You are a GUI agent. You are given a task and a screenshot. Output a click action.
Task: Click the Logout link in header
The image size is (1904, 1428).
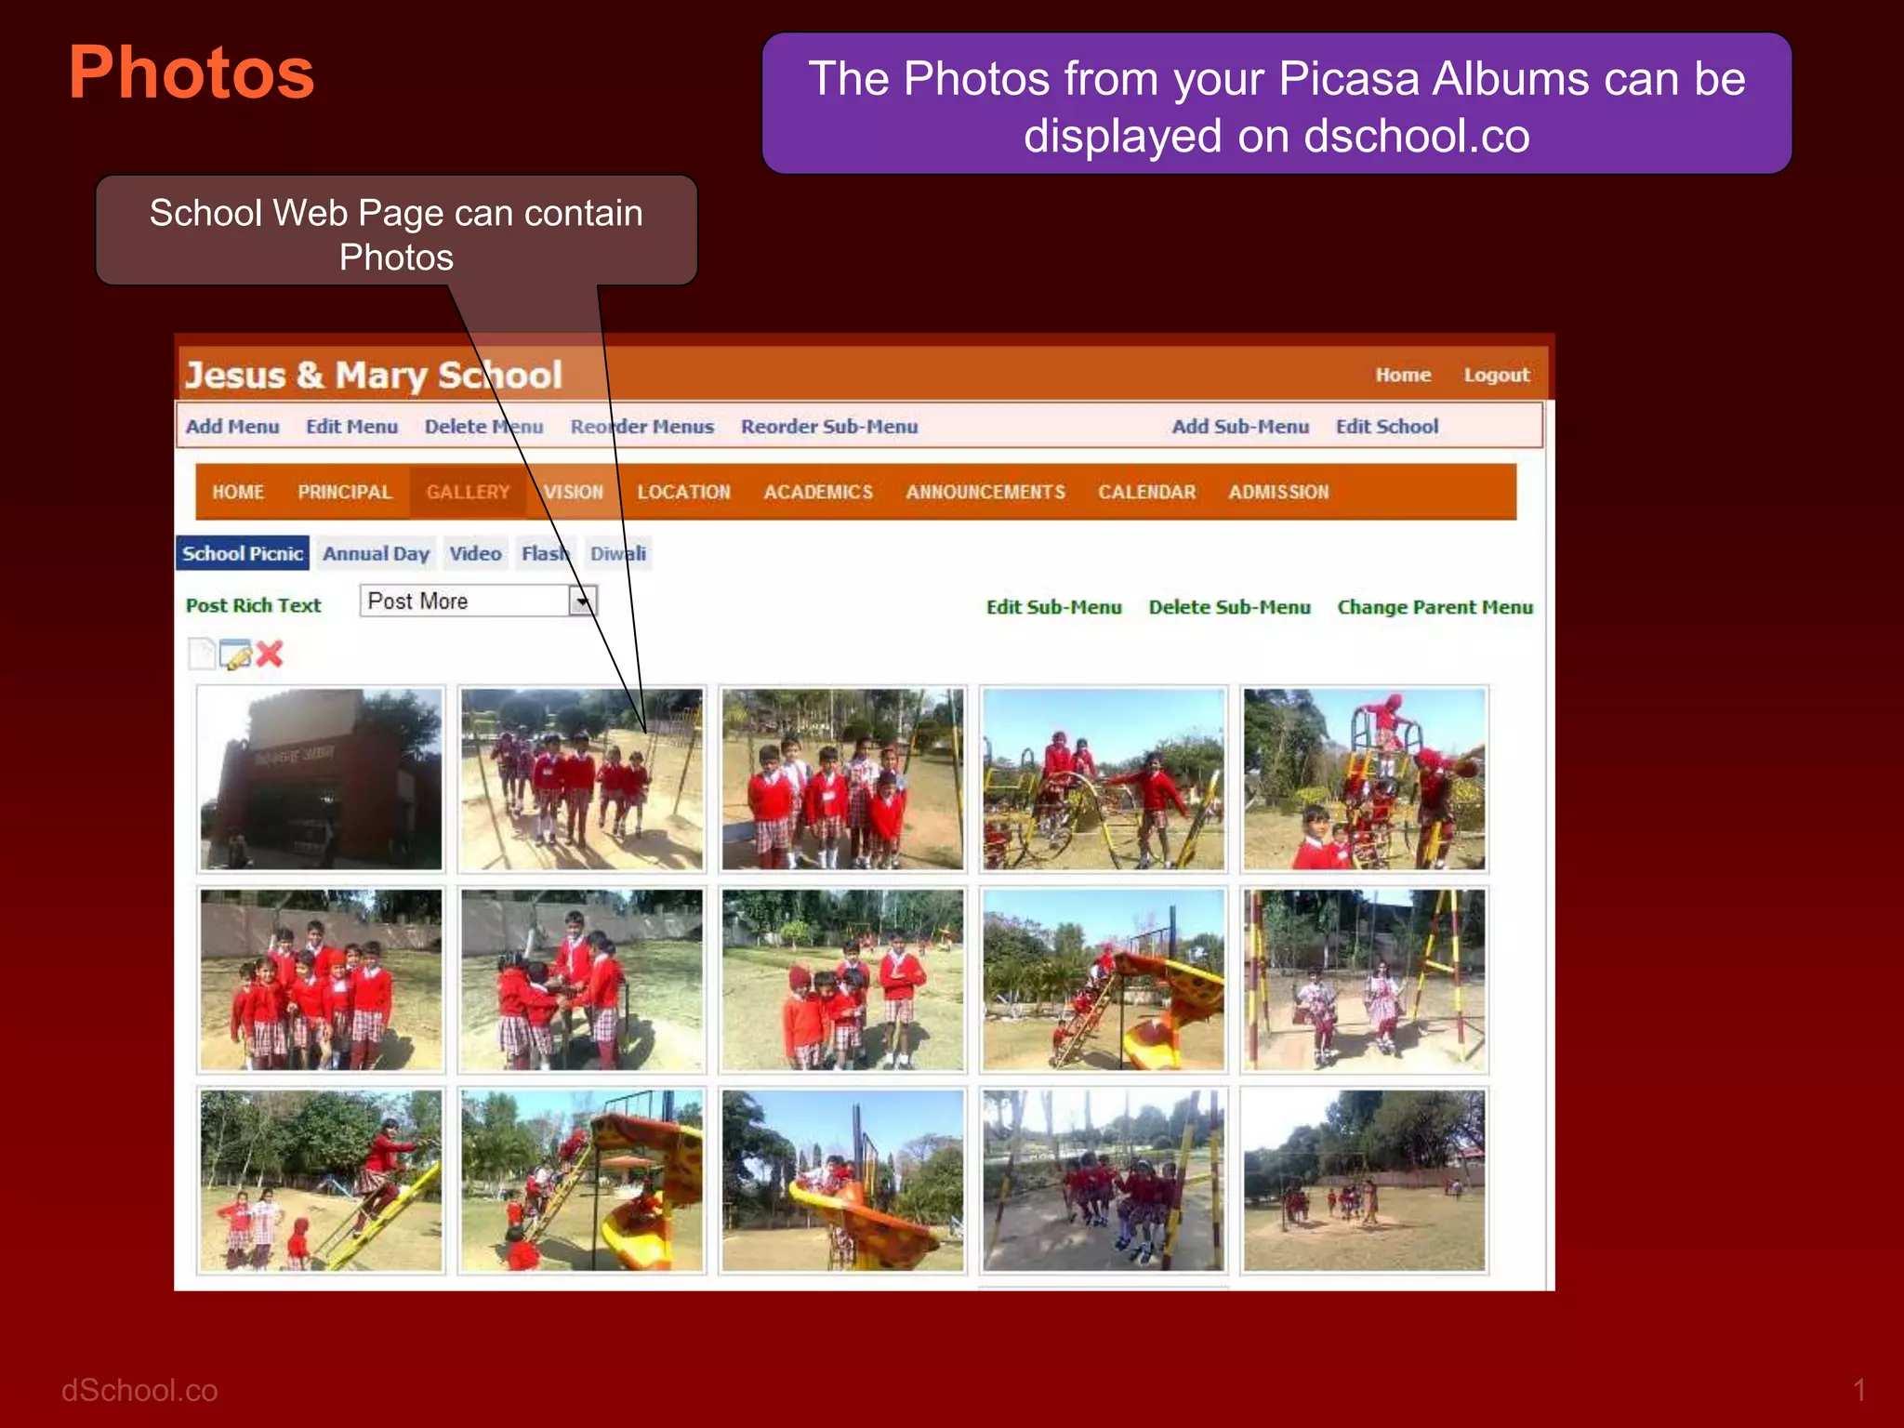(1497, 375)
